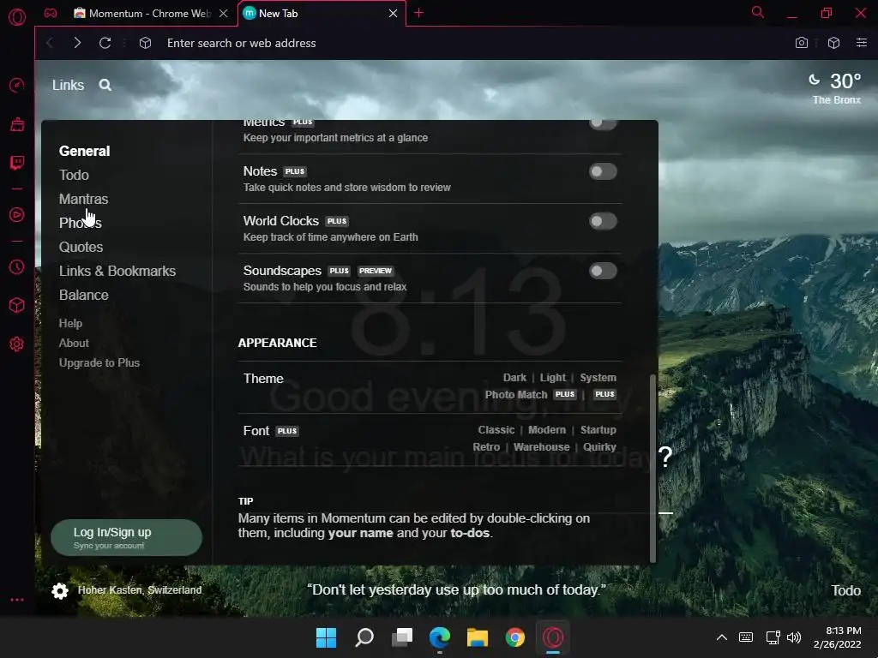Open Opera settings gear in sidebar
This screenshot has width=878, height=658.
(17, 344)
